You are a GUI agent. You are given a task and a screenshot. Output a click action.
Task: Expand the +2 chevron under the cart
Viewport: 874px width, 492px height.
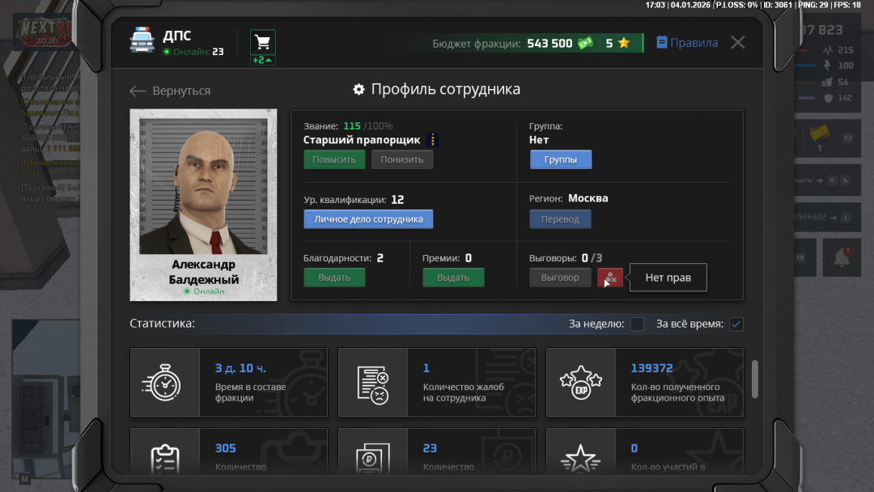(261, 59)
